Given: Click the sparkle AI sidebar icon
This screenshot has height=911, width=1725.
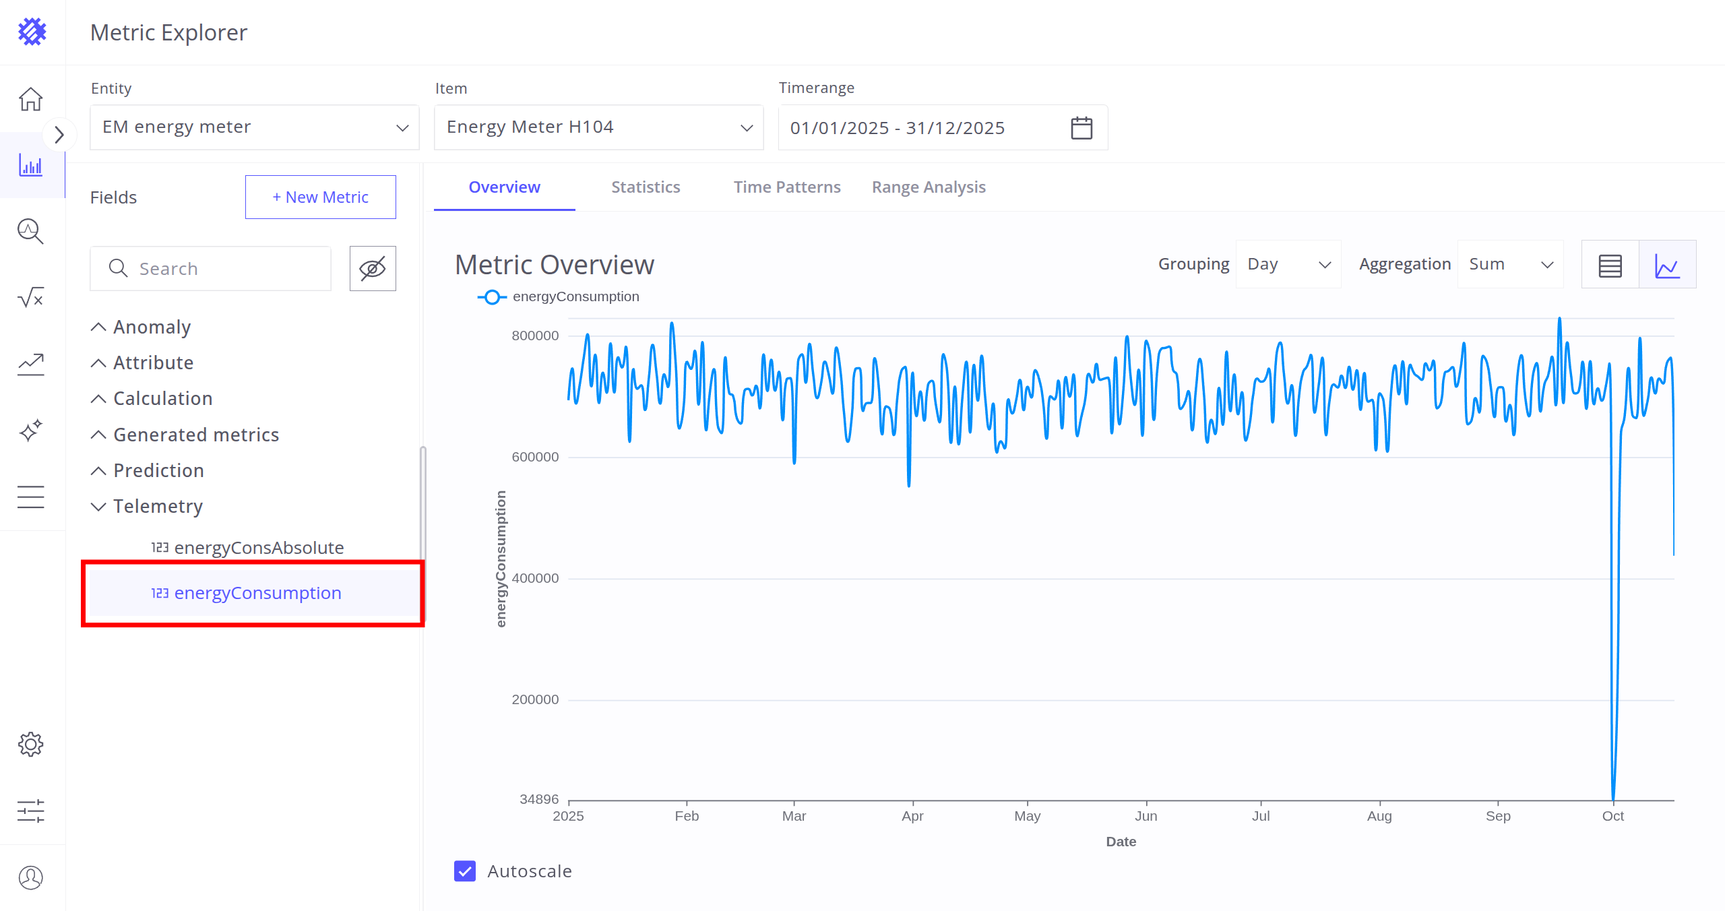Looking at the screenshot, I should tap(31, 430).
